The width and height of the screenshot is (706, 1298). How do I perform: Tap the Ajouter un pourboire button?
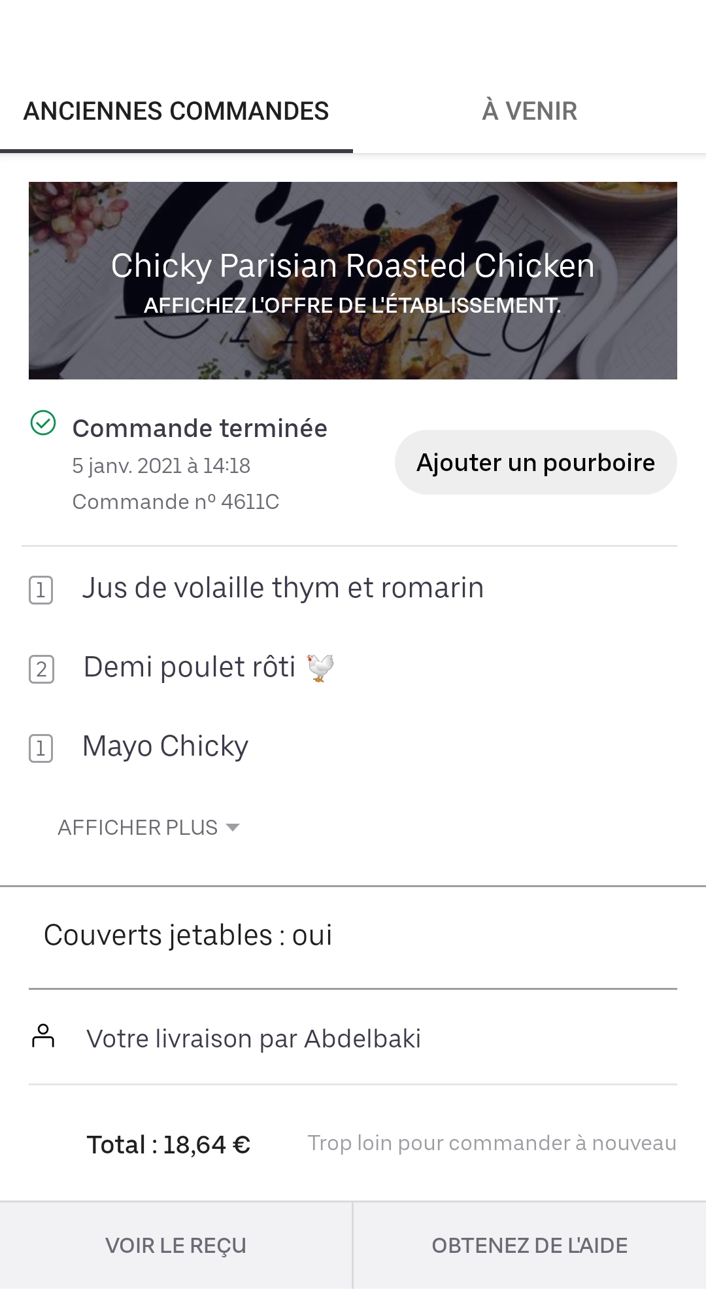click(x=536, y=463)
